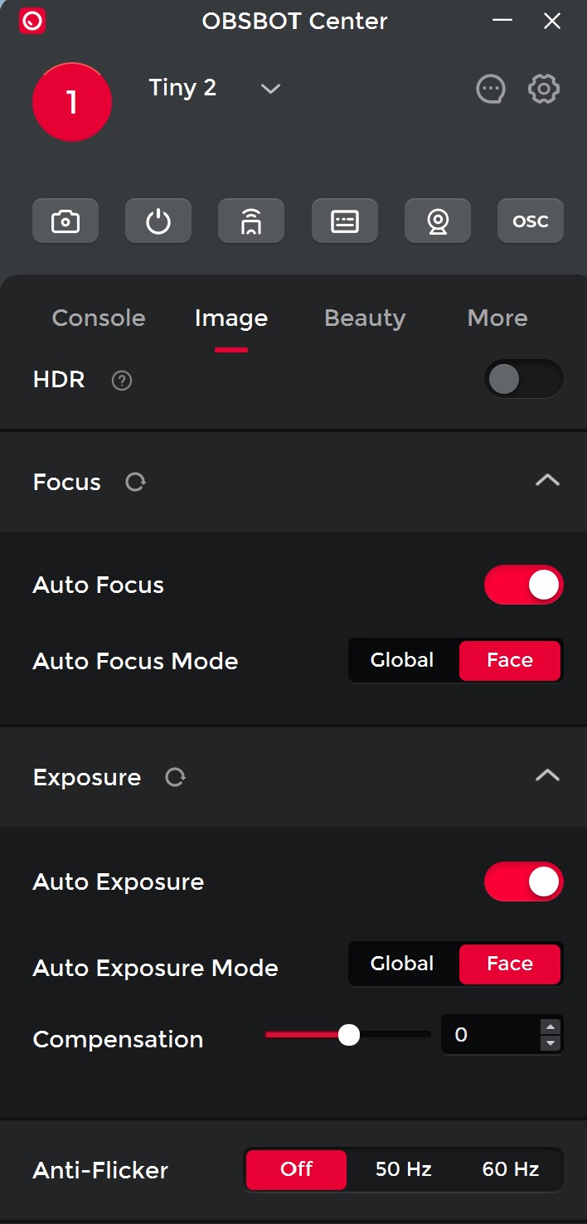Collapse the Exposure section

[x=547, y=776]
